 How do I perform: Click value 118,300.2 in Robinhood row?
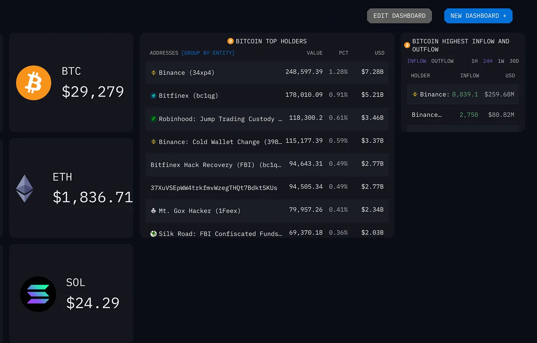[x=306, y=118]
